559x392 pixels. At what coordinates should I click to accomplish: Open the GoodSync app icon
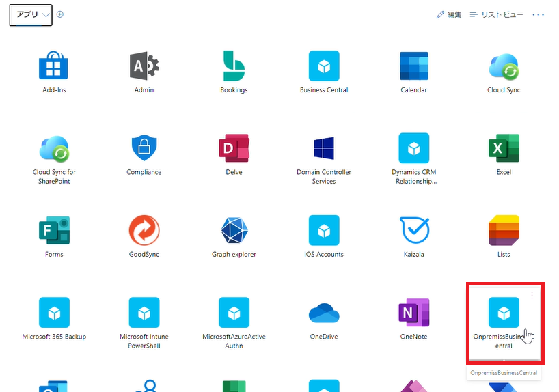pos(144,230)
